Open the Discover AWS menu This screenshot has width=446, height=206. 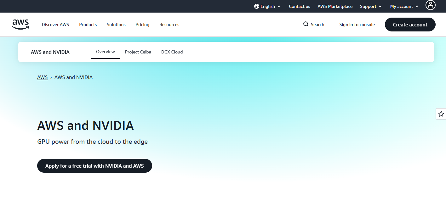tap(55, 25)
